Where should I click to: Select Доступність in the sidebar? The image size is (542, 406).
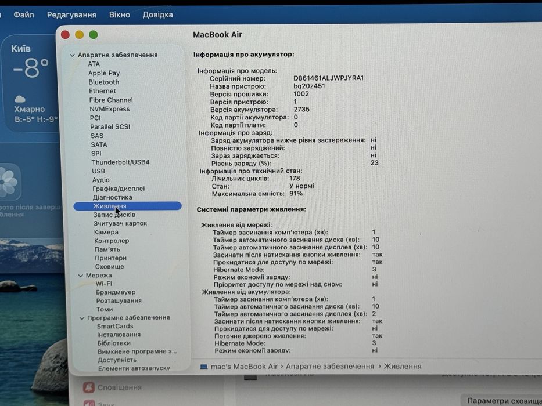tap(117, 360)
